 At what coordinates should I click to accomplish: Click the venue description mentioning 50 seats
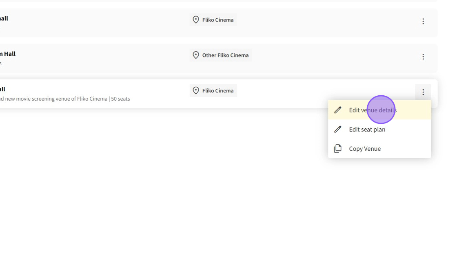pos(65,99)
